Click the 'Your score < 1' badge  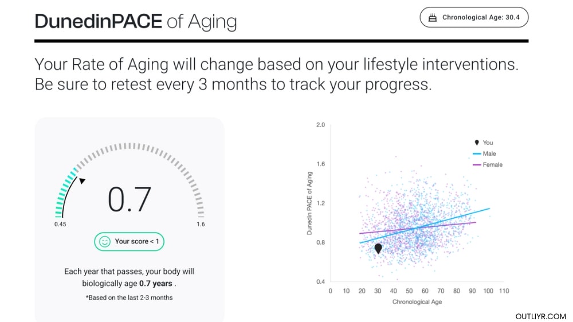(x=129, y=242)
